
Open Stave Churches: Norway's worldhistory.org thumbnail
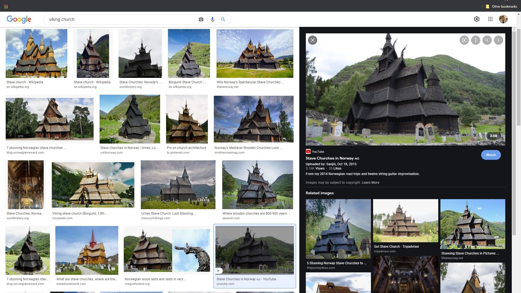click(x=140, y=53)
